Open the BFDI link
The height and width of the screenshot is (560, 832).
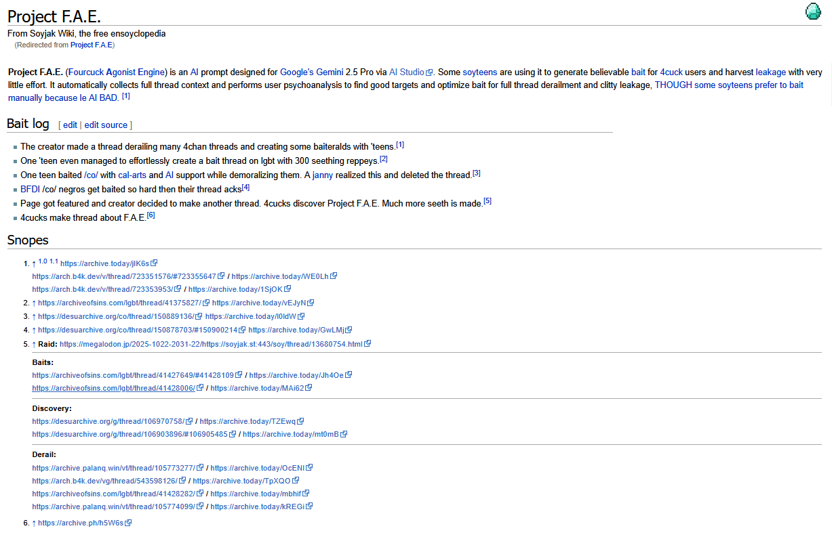click(x=30, y=190)
